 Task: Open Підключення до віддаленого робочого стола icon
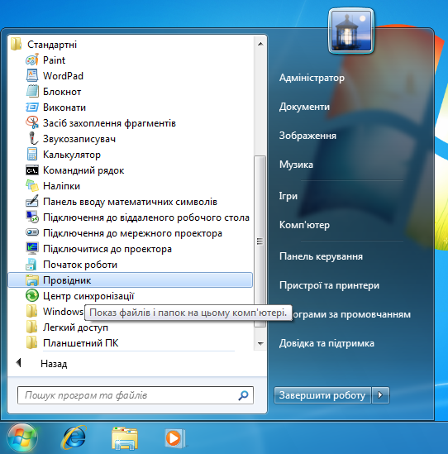pyautogui.click(x=32, y=217)
